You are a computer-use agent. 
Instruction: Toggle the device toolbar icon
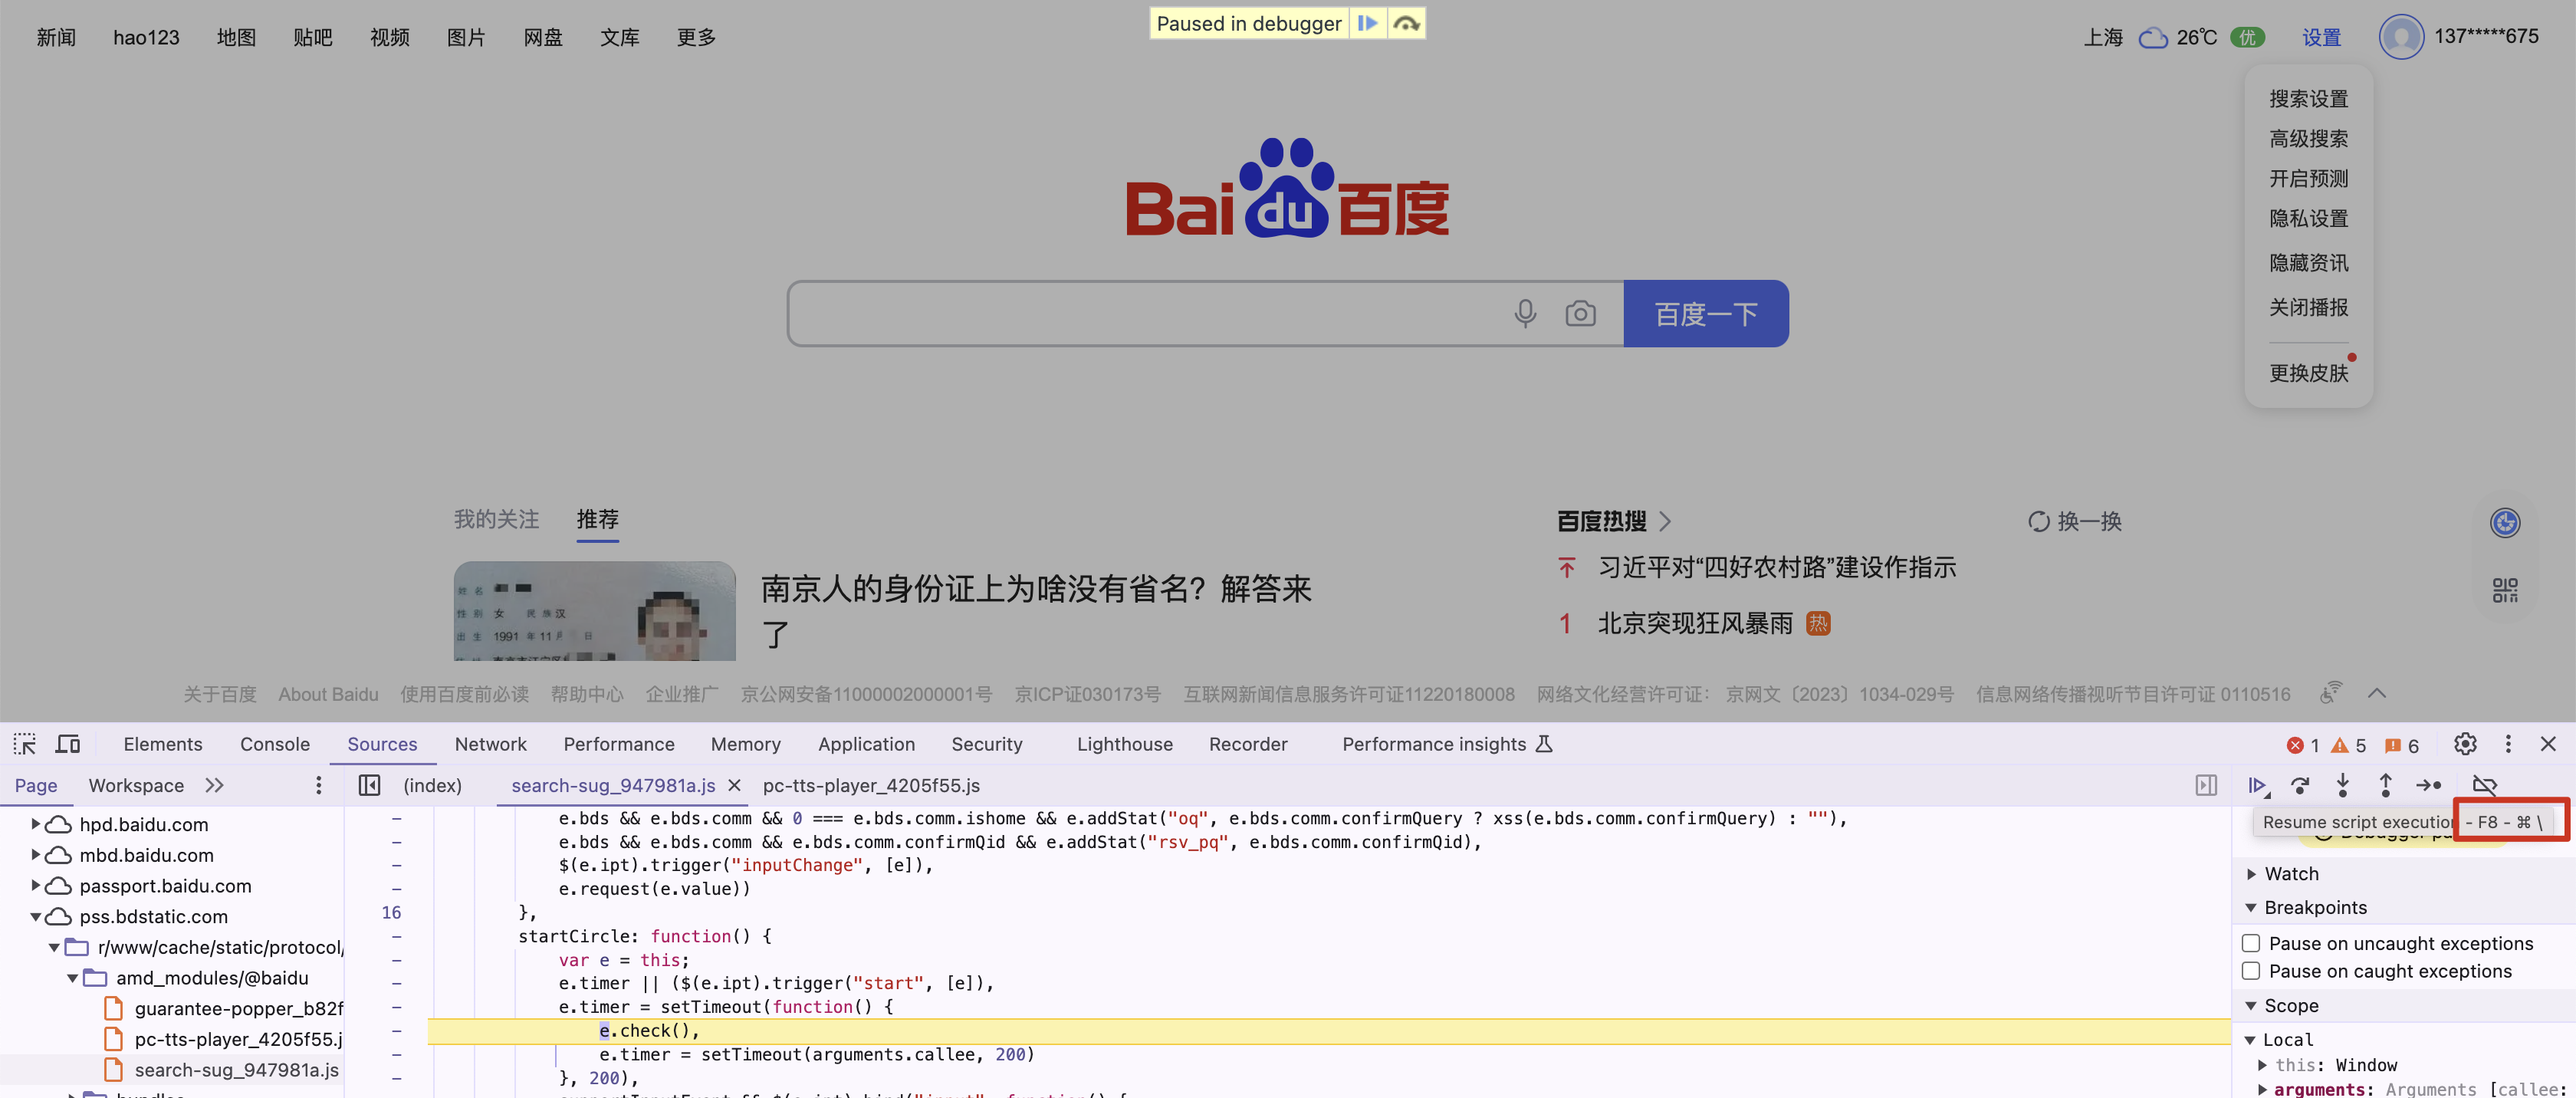click(68, 744)
